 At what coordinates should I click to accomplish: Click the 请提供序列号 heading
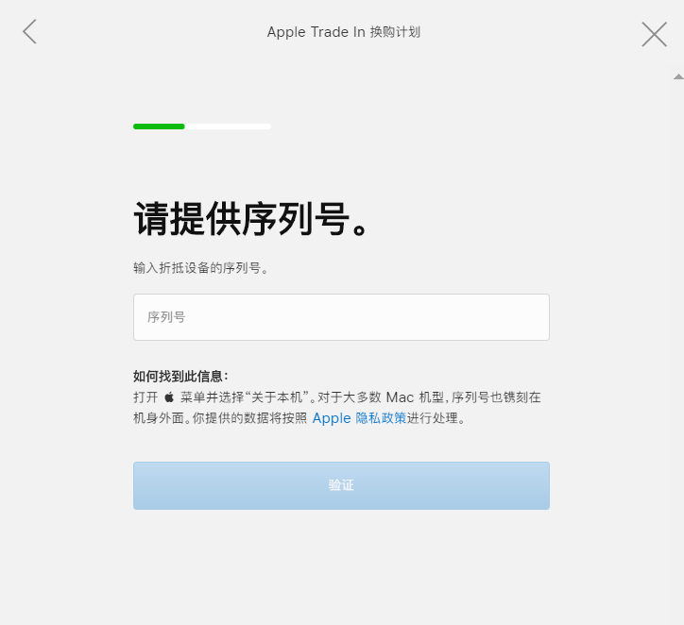pos(251,219)
